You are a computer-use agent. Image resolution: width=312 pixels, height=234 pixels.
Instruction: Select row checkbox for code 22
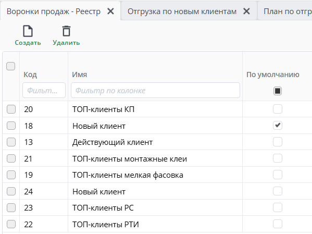pos(11,224)
